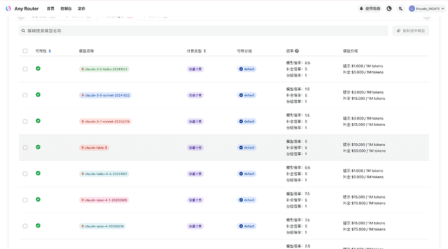Image resolution: width=448 pixels, height=249 pixels.
Task: Click availability check icon for claude-3-5-haiku-20241022
Action: click(x=38, y=69)
